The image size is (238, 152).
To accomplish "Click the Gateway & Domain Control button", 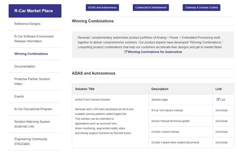I will pos(202,8).
